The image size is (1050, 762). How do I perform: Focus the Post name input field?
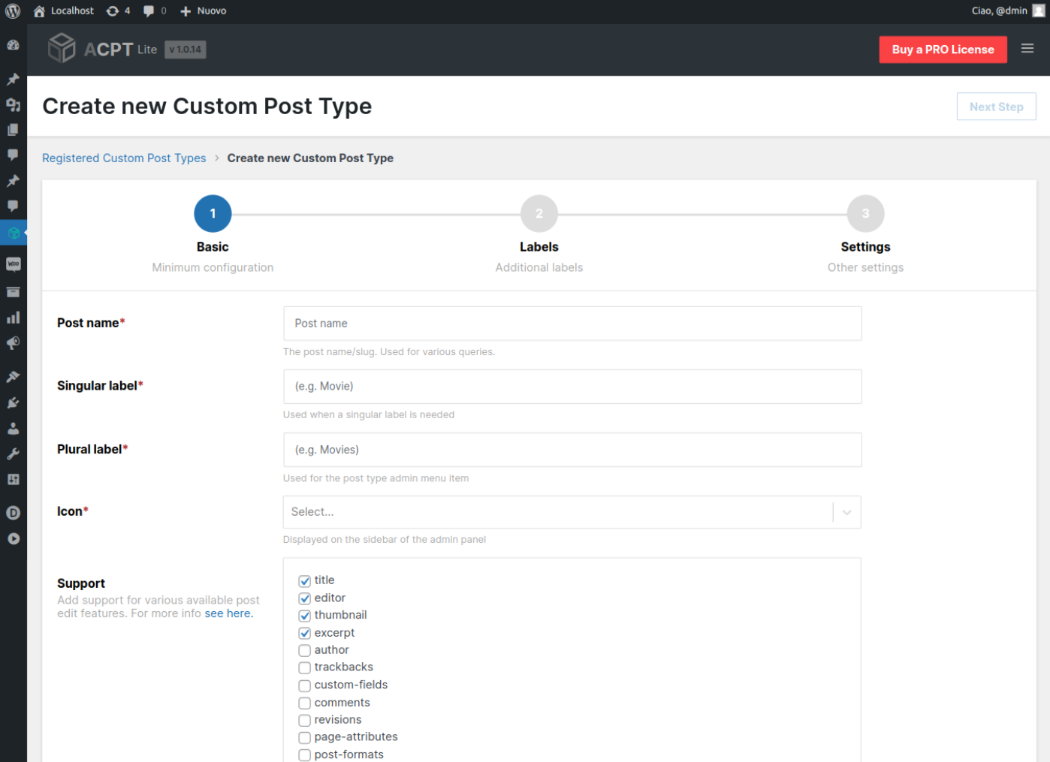pos(572,324)
